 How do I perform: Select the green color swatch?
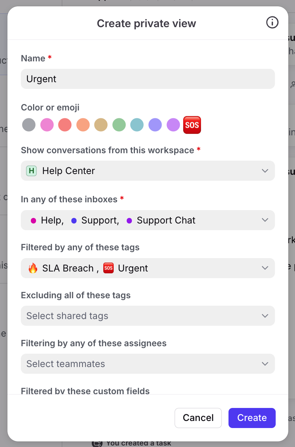119,125
